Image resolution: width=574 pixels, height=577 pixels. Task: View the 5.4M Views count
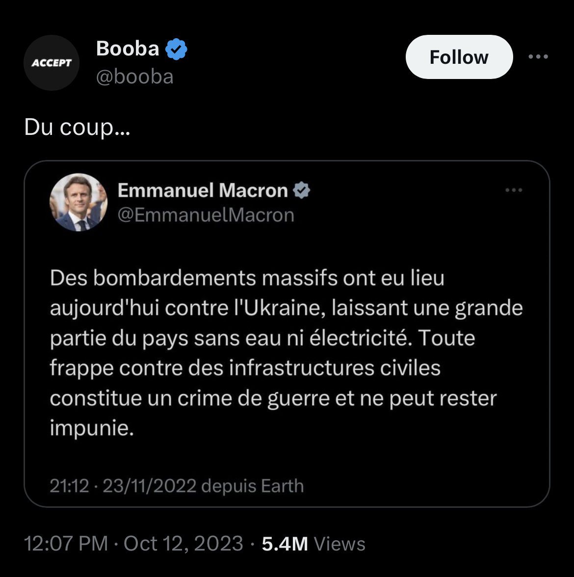click(285, 544)
